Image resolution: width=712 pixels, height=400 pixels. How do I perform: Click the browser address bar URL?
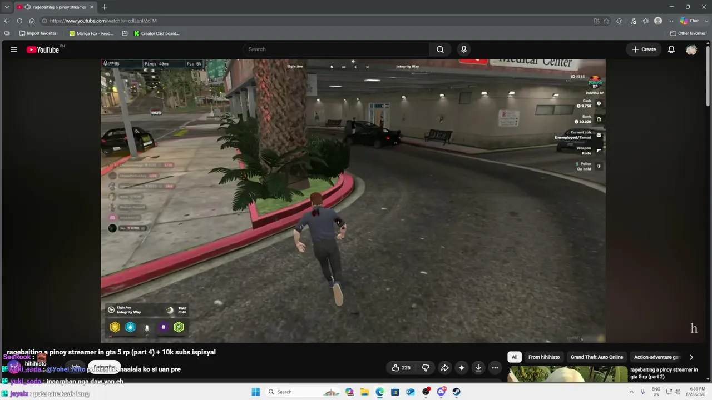103,21
